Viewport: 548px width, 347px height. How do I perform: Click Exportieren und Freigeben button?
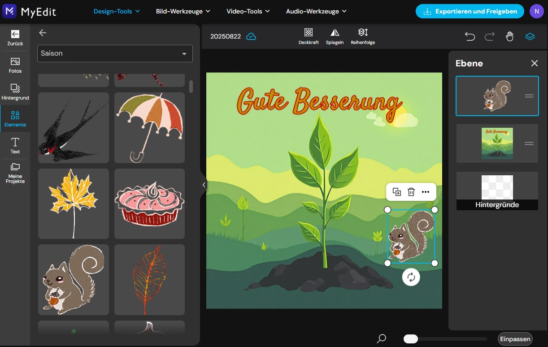pos(470,11)
